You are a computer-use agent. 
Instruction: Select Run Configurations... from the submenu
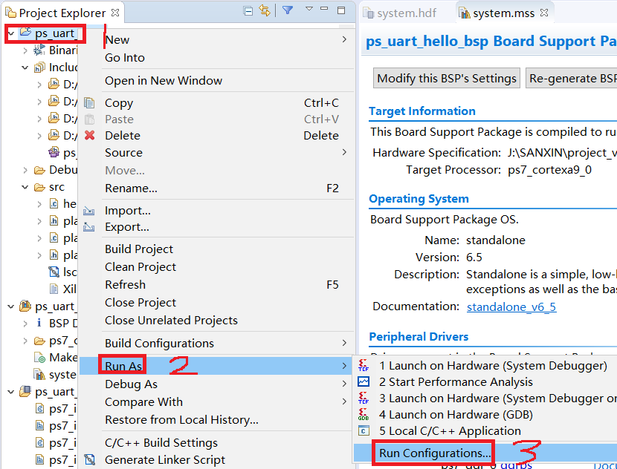click(434, 453)
